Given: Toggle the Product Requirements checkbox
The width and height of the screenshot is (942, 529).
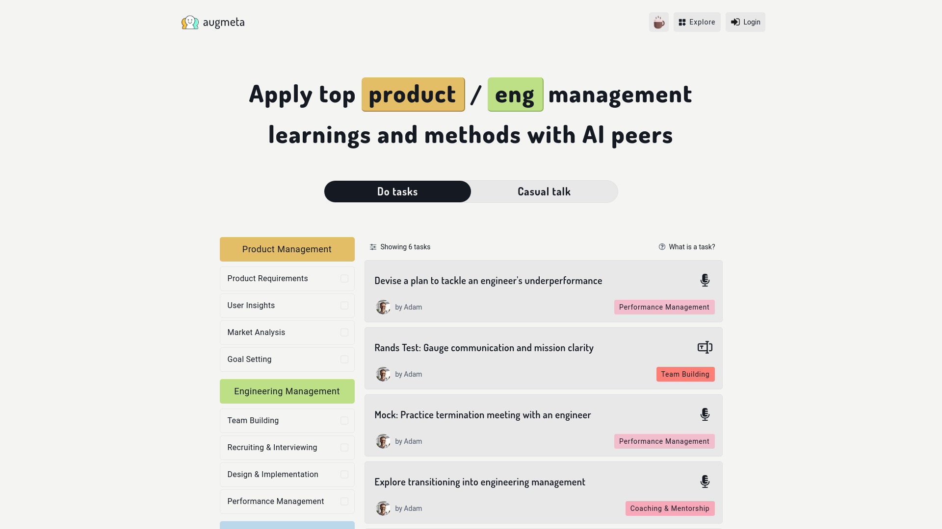Looking at the screenshot, I should [x=343, y=278].
